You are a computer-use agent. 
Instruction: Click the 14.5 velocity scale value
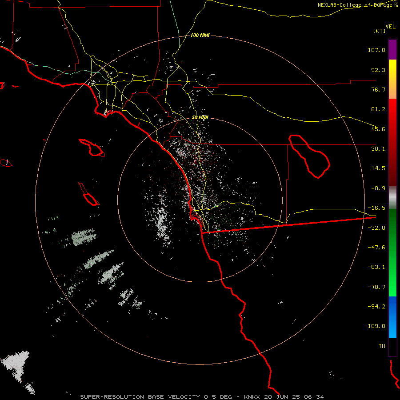(x=378, y=168)
